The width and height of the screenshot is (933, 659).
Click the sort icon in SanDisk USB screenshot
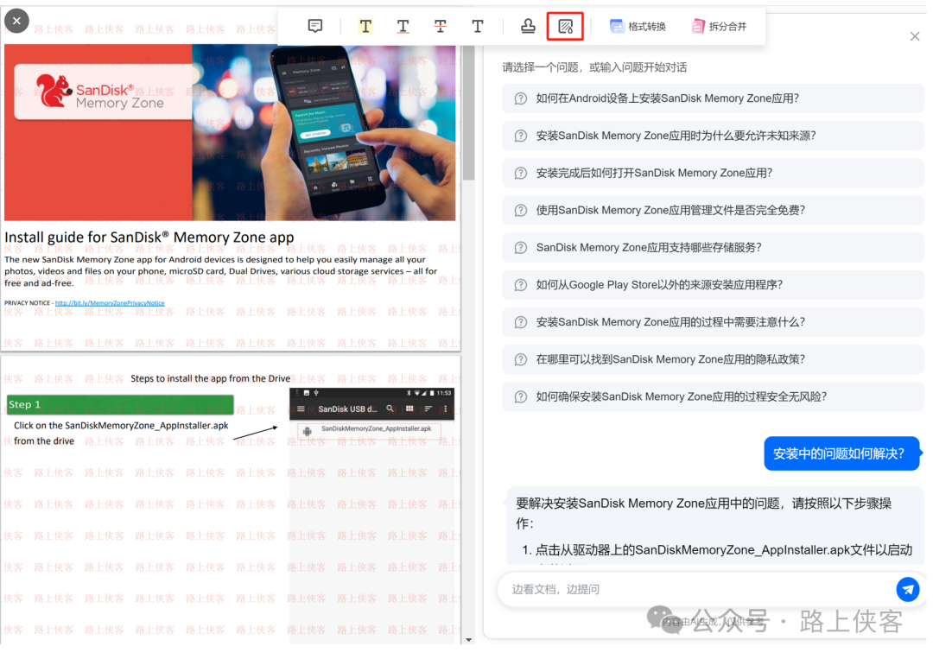pos(428,409)
